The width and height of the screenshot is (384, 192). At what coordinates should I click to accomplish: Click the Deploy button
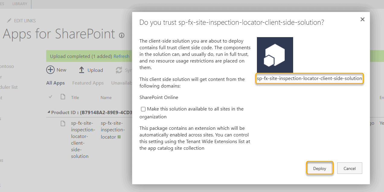click(320, 168)
